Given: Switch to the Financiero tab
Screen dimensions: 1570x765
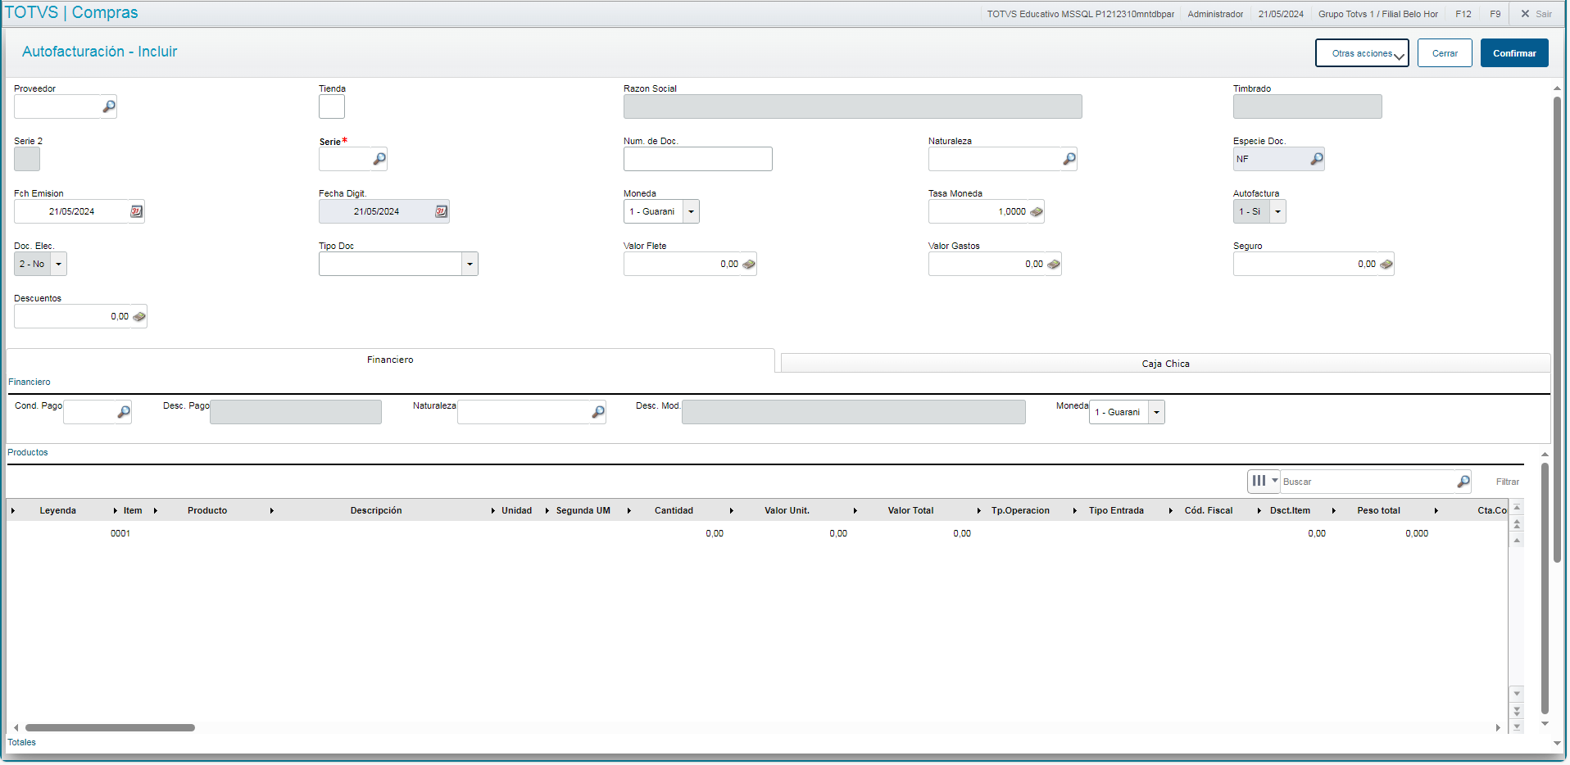Looking at the screenshot, I should (x=390, y=360).
